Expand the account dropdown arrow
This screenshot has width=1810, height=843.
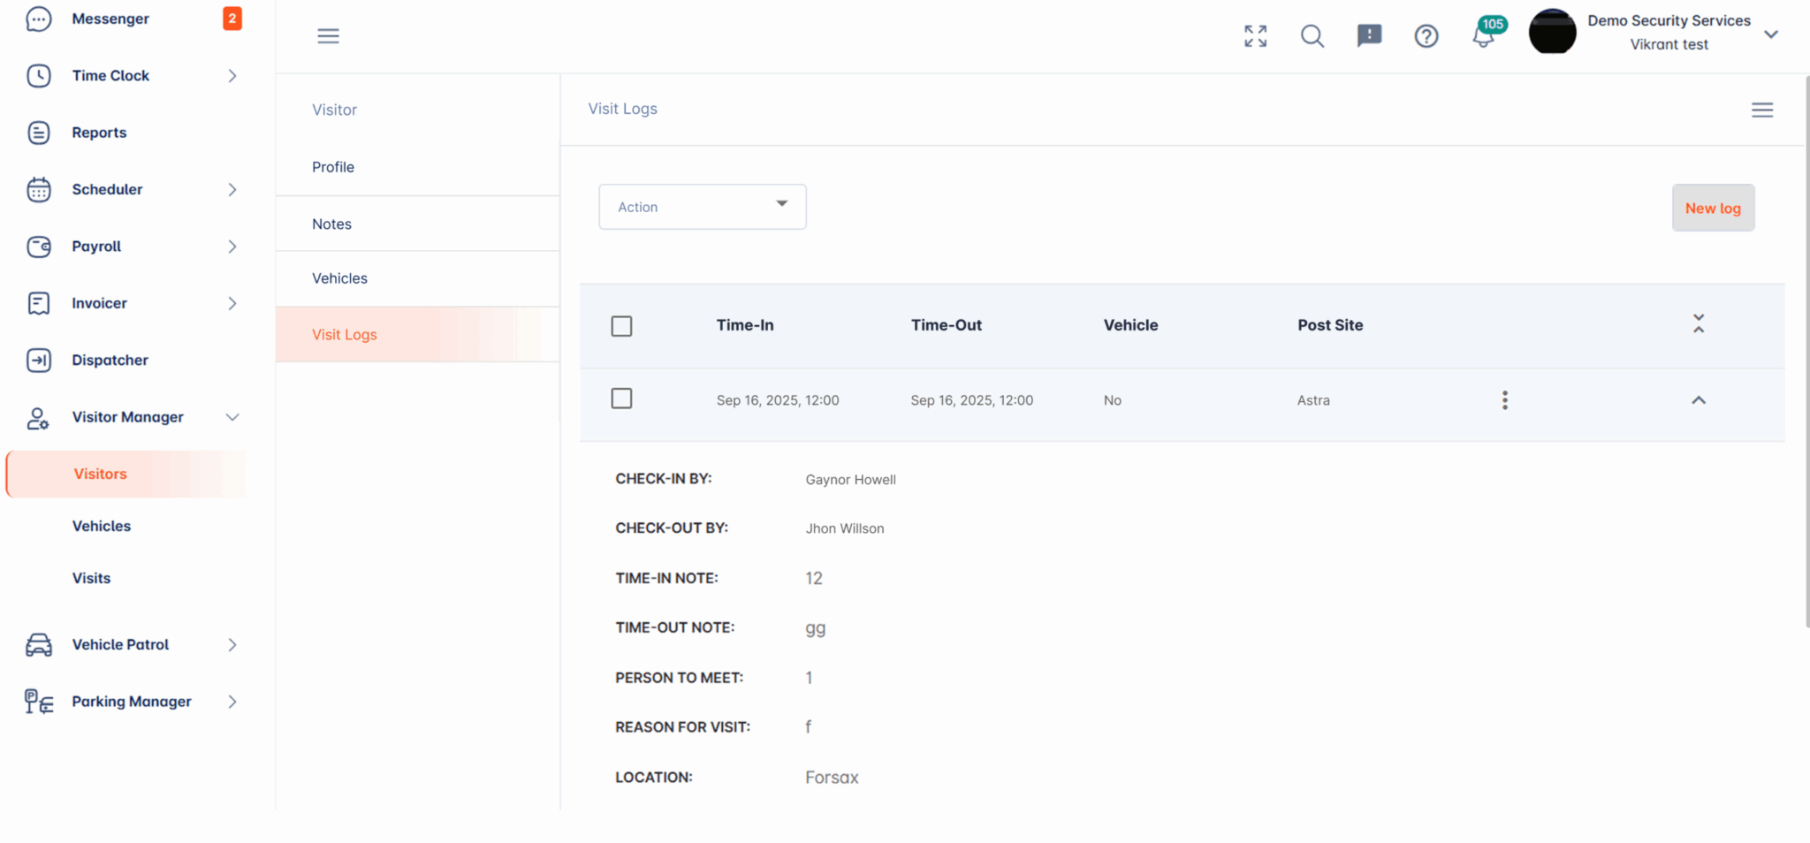1770,34
